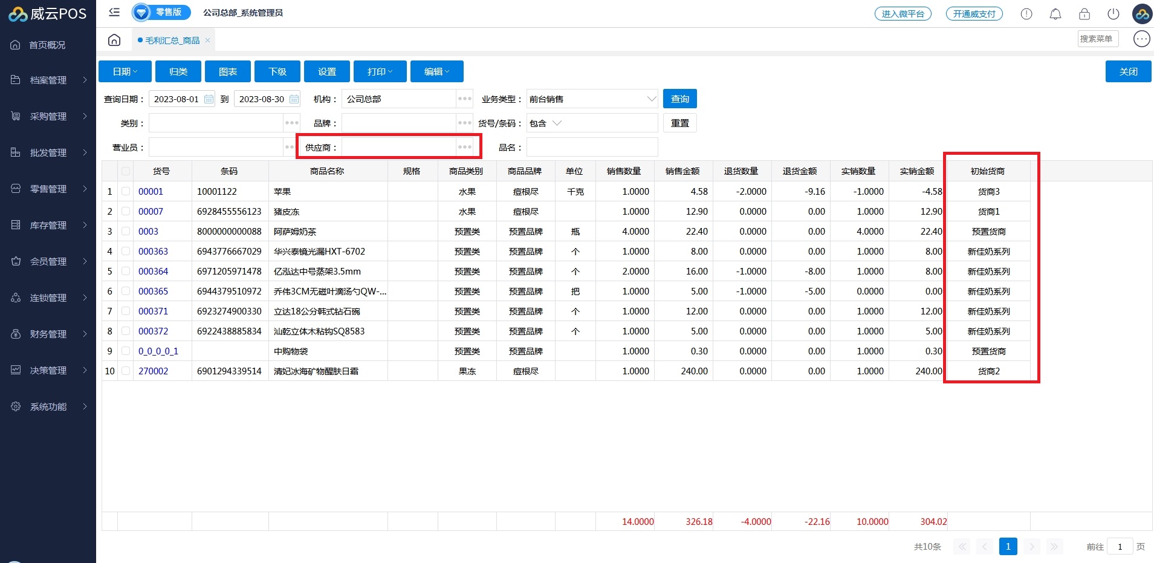
Task: Expand the 日期 dropdown button
Action: [x=125, y=71]
